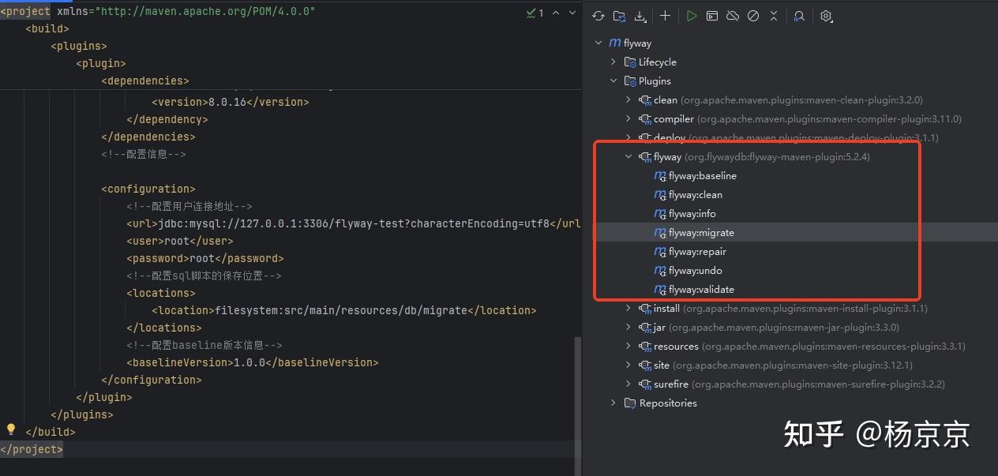Jump to next highlighted problem arrow
This screenshot has height=476, width=998.
(x=573, y=13)
